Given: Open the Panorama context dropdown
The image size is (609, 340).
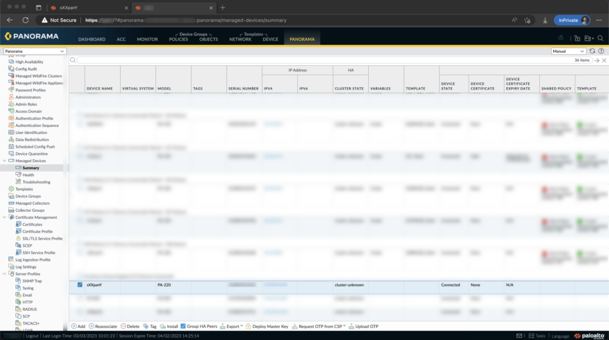Looking at the screenshot, I should coord(34,51).
